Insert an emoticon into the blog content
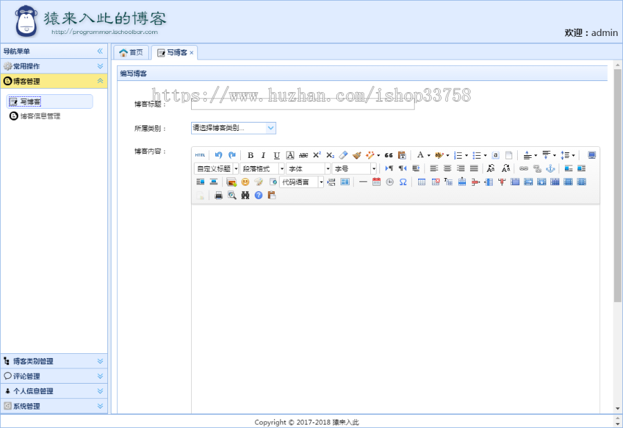Screen dimensions: 623x428 [244, 181]
